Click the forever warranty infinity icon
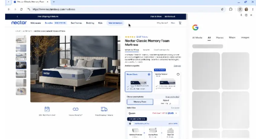The width and height of the screenshot is (256, 139). click(76, 109)
